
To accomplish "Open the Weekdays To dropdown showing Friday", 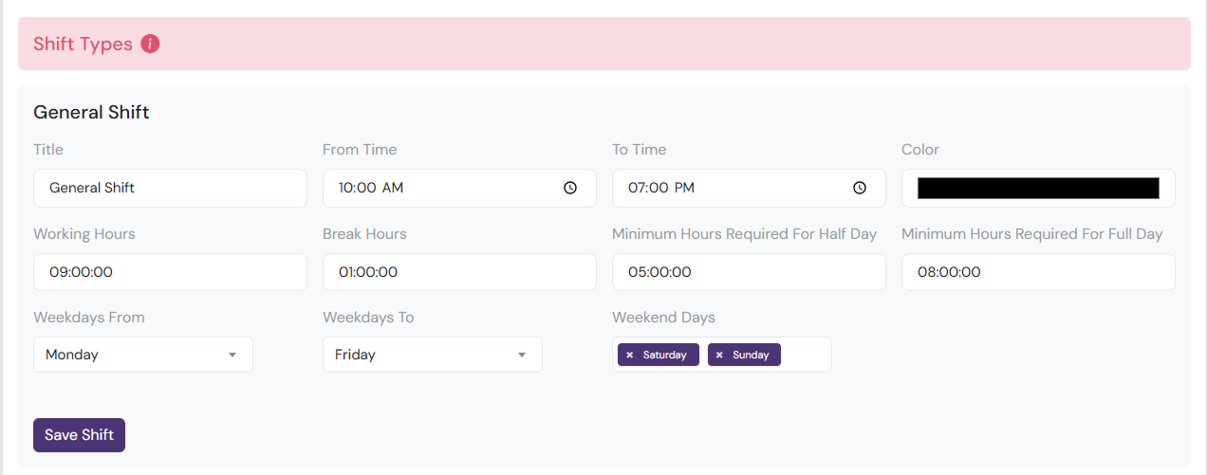I will click(433, 355).
